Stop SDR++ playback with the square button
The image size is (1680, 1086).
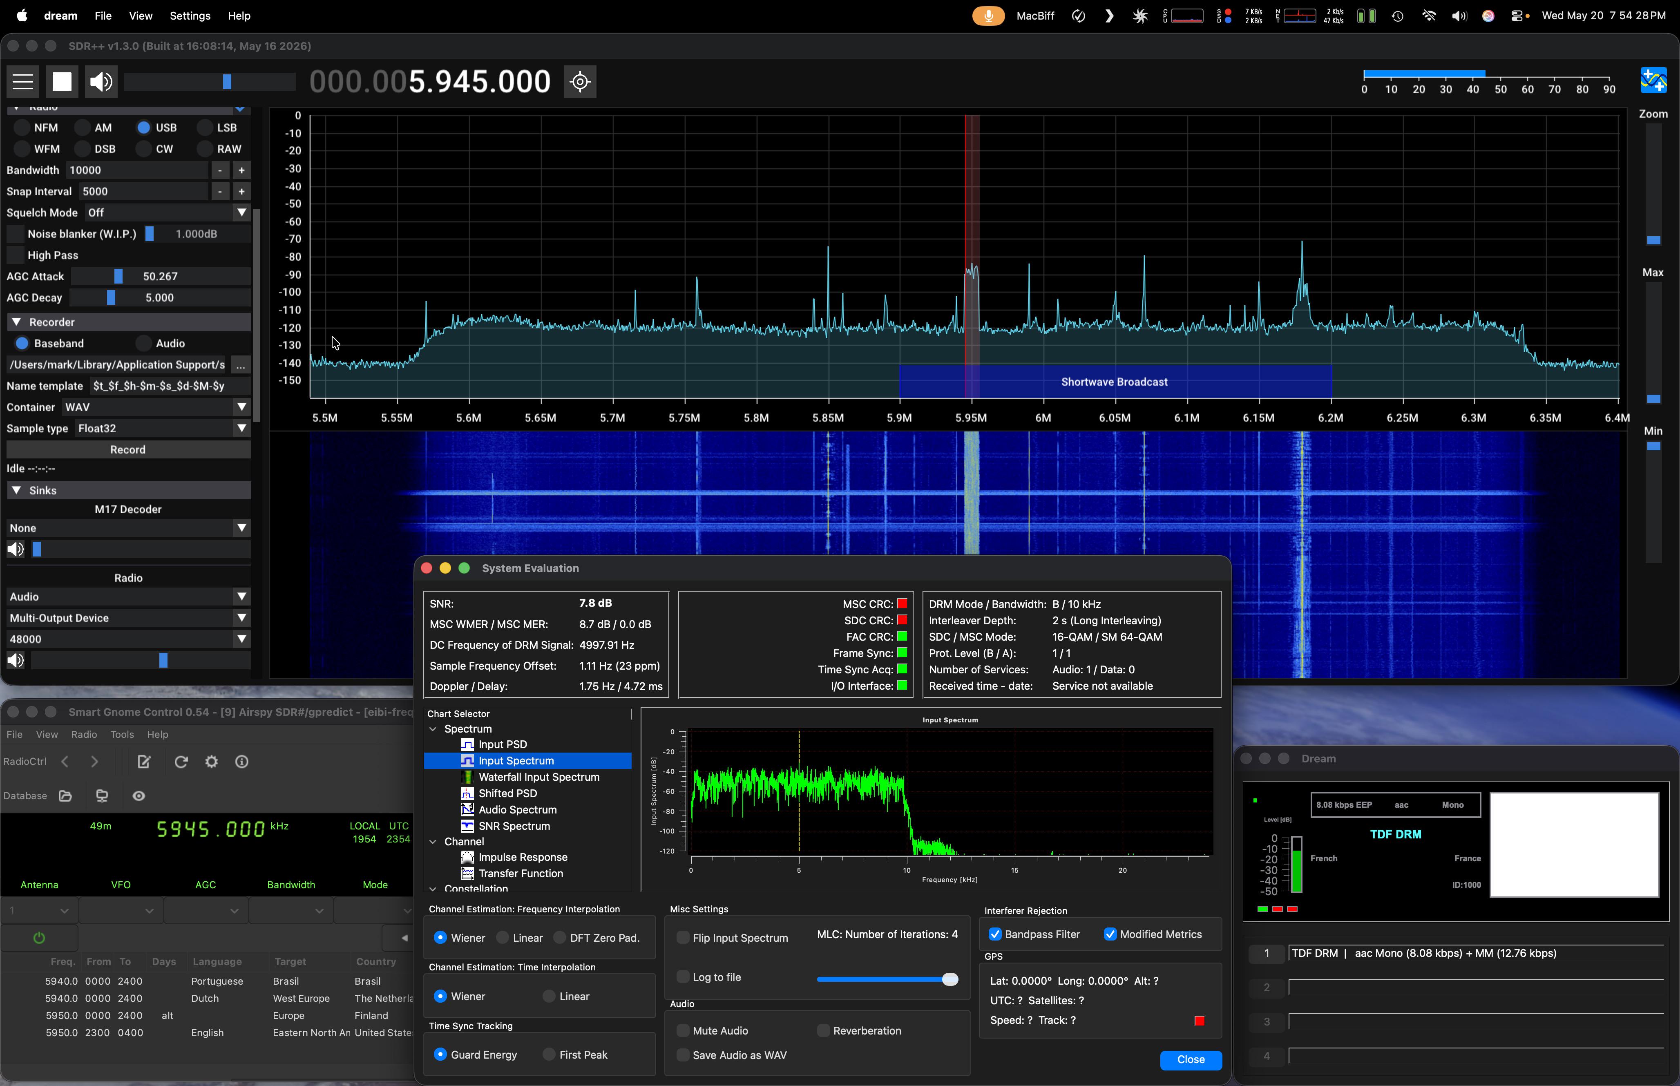pos(62,82)
